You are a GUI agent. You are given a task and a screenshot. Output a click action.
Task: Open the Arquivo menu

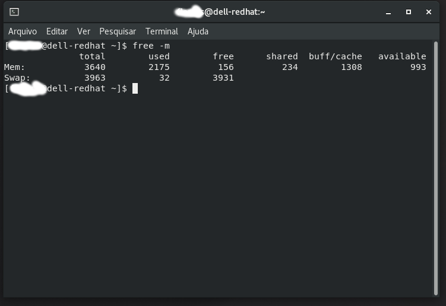[23, 31]
